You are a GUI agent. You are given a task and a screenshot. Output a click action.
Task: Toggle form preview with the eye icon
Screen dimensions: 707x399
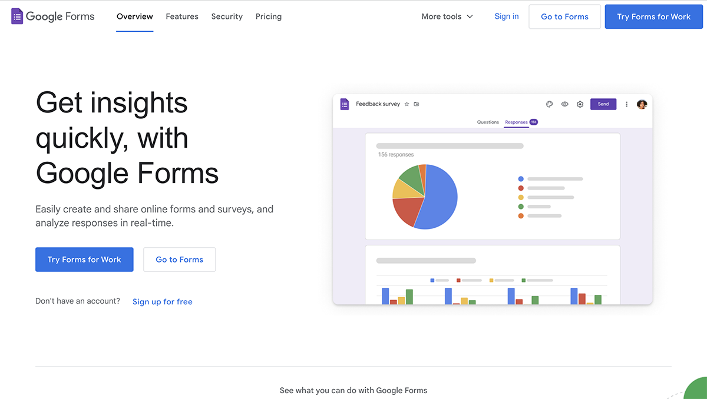click(x=564, y=104)
